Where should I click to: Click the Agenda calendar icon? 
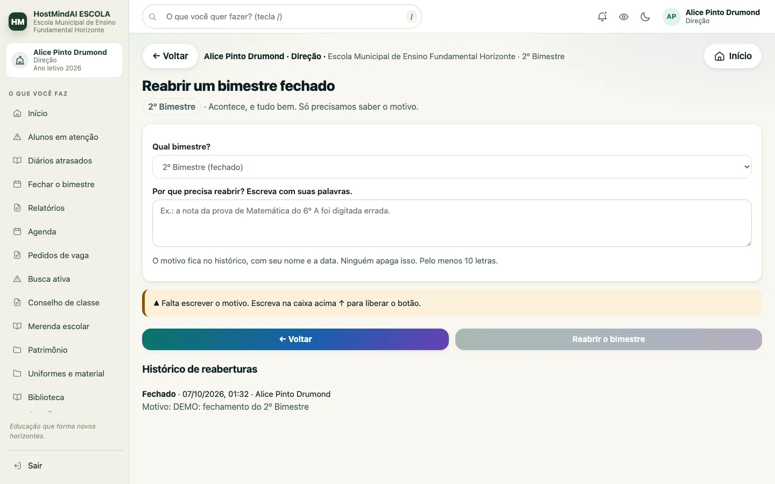(17, 232)
